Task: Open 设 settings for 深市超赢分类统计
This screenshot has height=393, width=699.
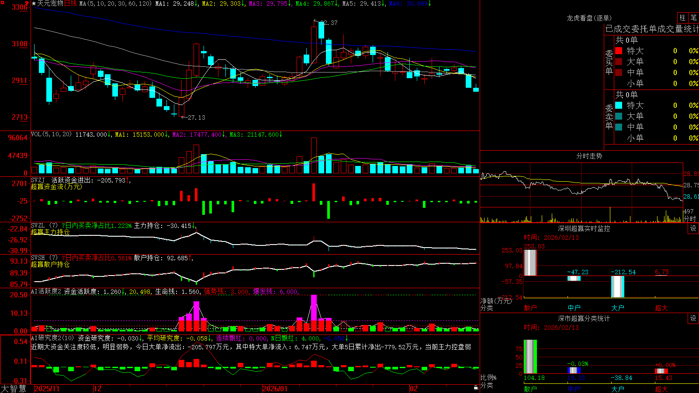Action: click(x=693, y=318)
